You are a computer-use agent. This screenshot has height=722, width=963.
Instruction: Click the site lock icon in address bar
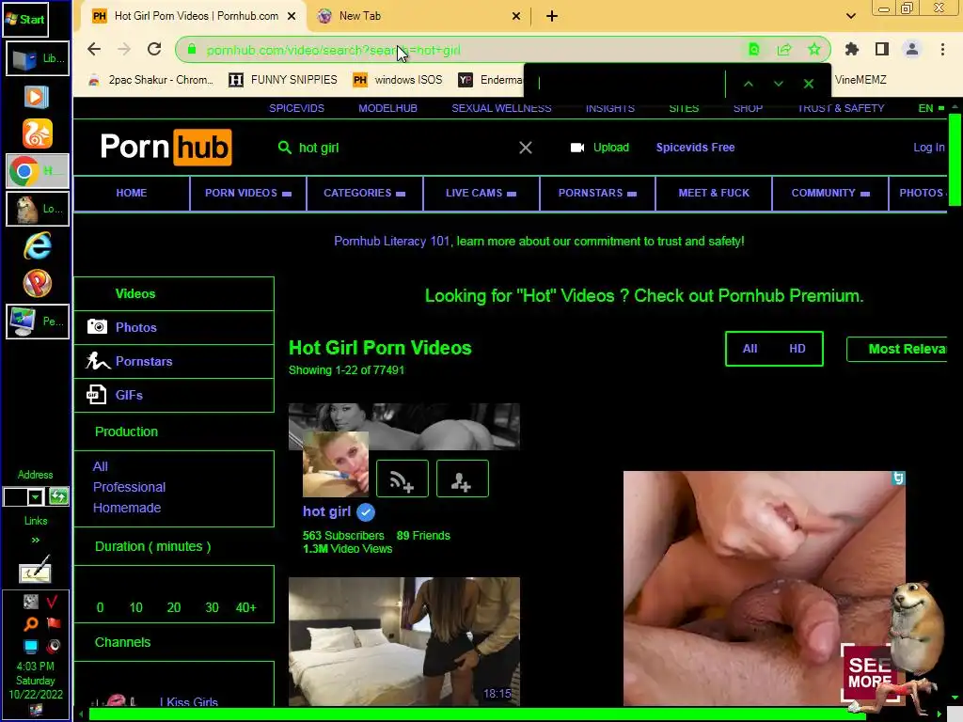[192, 50]
